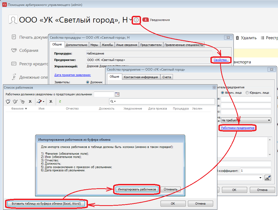The width and height of the screenshot is (278, 210).
Task: Click the edit employee pencil icon
Action: (x=15, y=101)
